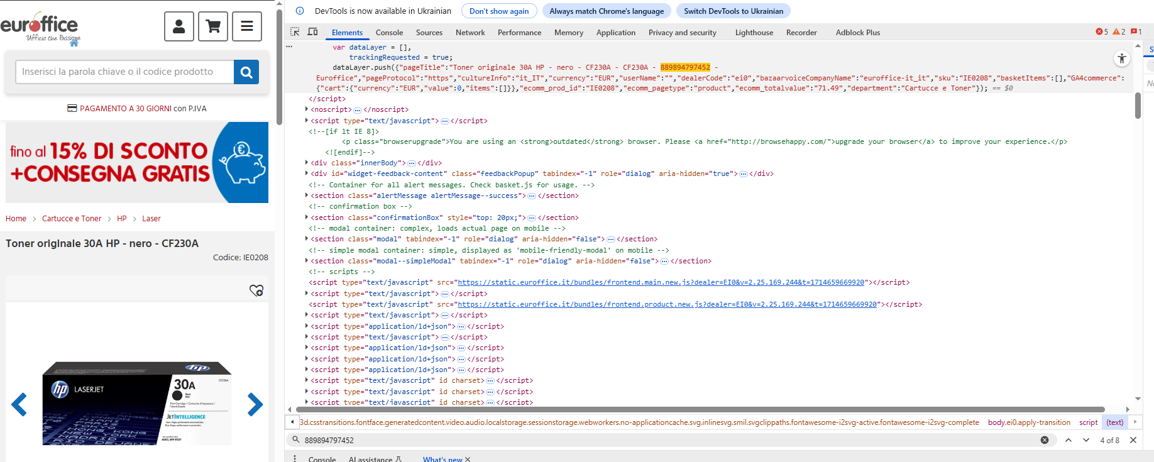Image resolution: width=1154 pixels, height=462 pixels.
Task: Close the What's new drawer tab
Action: (467, 459)
